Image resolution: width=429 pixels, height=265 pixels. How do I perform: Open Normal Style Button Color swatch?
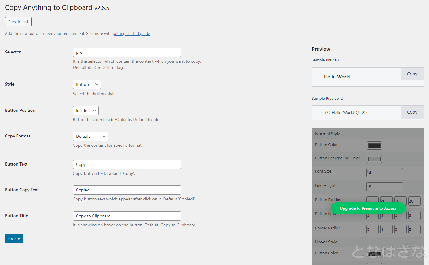click(374, 145)
